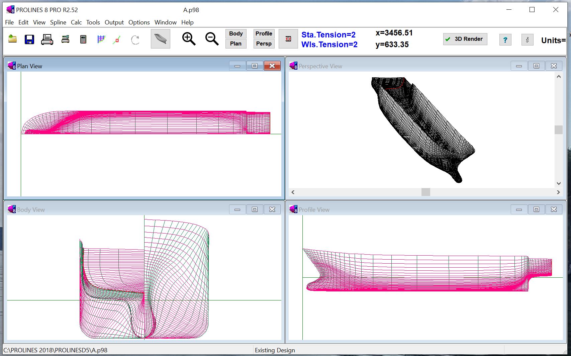Open a design file with folder icon
The height and width of the screenshot is (356, 571).
point(13,39)
